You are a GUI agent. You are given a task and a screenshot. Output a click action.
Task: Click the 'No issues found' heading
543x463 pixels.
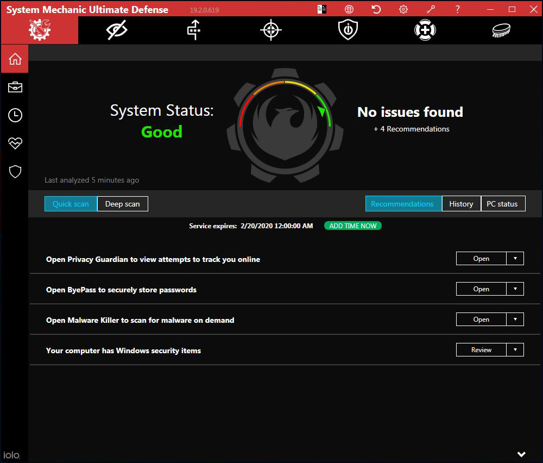(410, 112)
